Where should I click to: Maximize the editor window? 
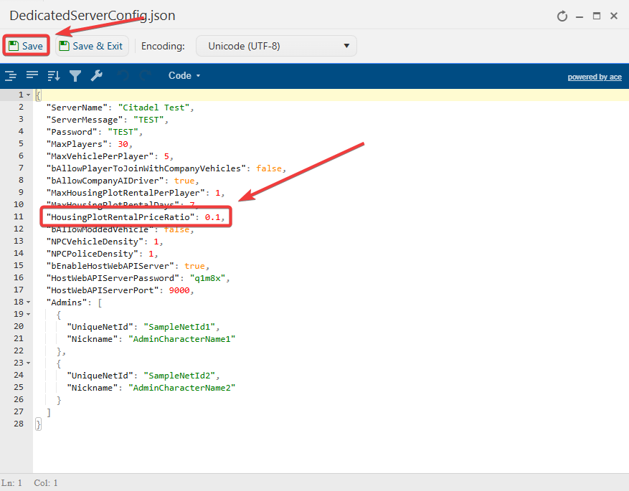[597, 16]
